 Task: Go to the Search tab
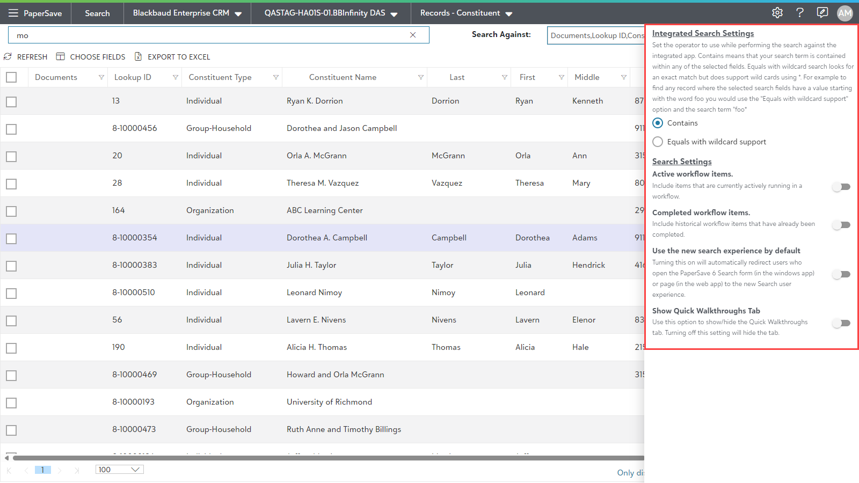(x=97, y=13)
